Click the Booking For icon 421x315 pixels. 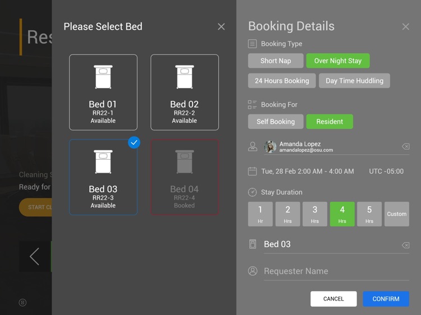[252, 105]
